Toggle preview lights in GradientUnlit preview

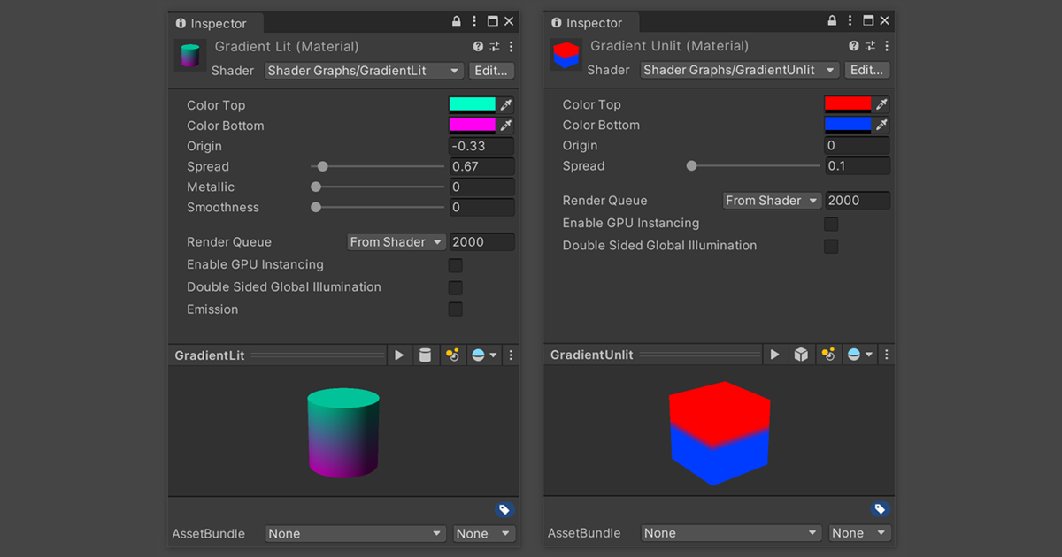(827, 354)
